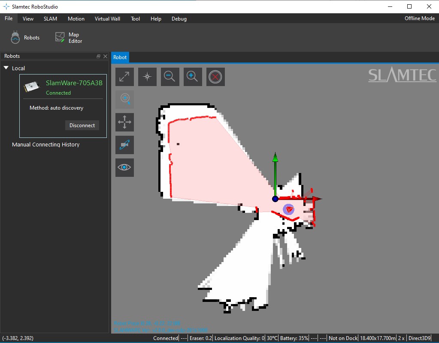Click the green Connected status under SlamWare

(x=58, y=93)
